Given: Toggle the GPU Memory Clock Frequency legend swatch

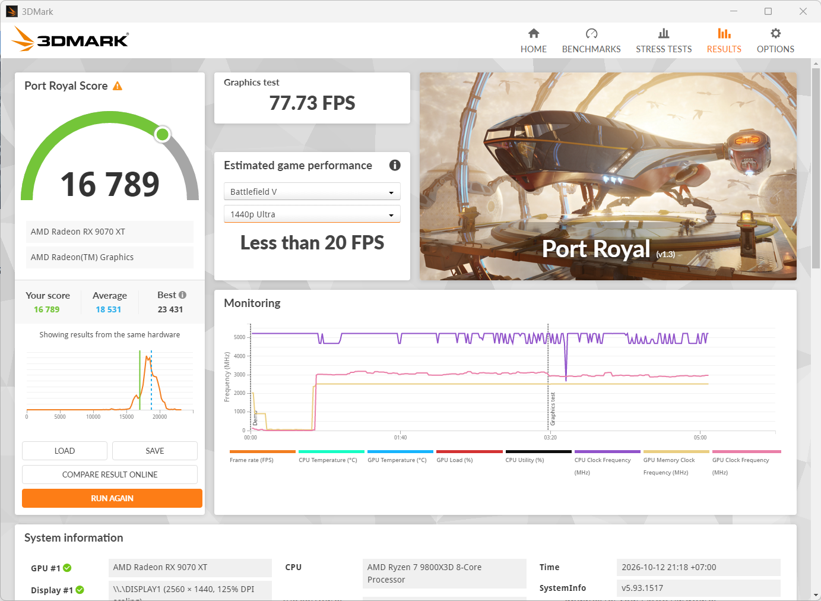Looking at the screenshot, I should [676, 451].
